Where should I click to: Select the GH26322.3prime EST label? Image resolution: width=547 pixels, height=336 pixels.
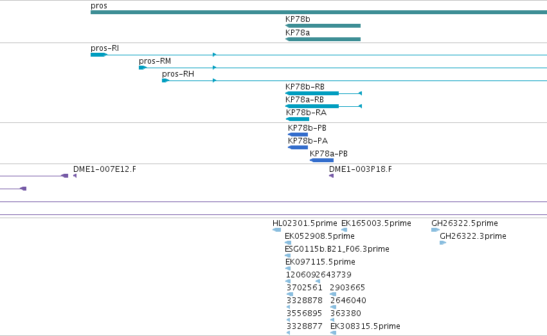tap(473, 236)
